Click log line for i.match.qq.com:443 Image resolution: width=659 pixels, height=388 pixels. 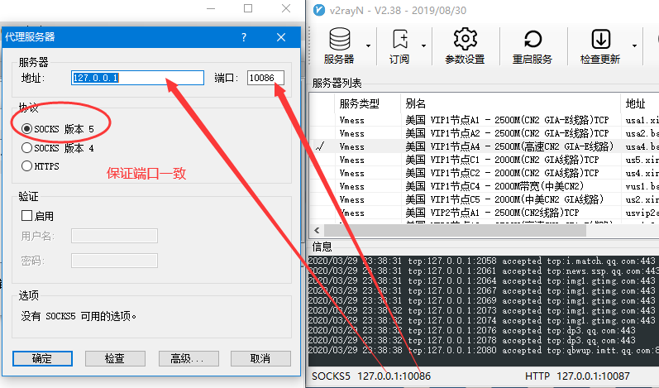coord(484,261)
